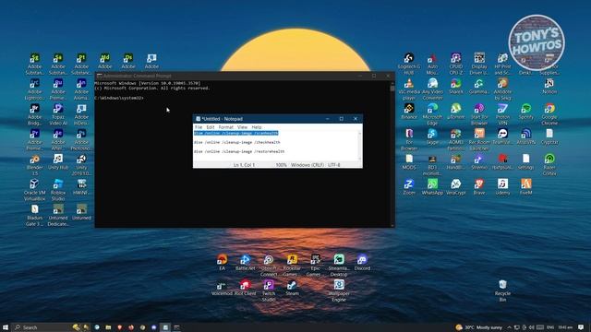Select the Adobe Premiere Pro desktop icon
The image size is (591, 332).
pos(35,139)
